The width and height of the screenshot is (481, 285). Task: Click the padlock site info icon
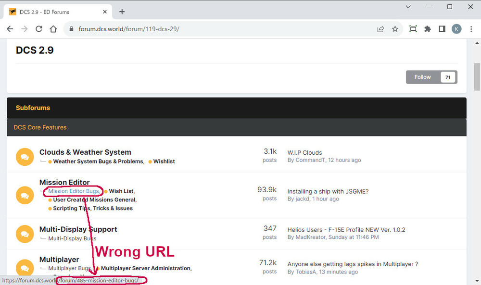pos(72,29)
